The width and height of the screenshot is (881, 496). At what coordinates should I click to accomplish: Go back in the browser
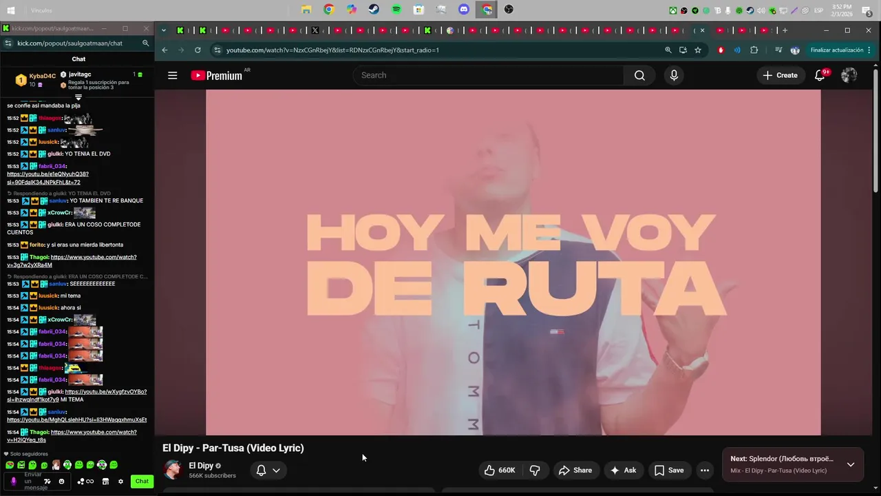[164, 50]
